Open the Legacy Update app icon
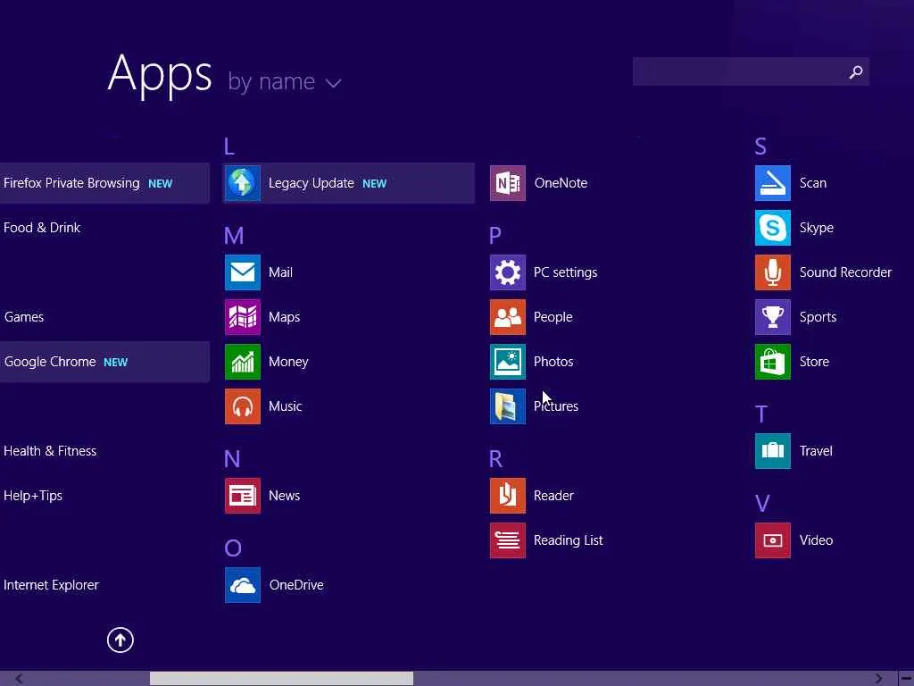Image resolution: width=914 pixels, height=686 pixels. pyautogui.click(x=243, y=183)
